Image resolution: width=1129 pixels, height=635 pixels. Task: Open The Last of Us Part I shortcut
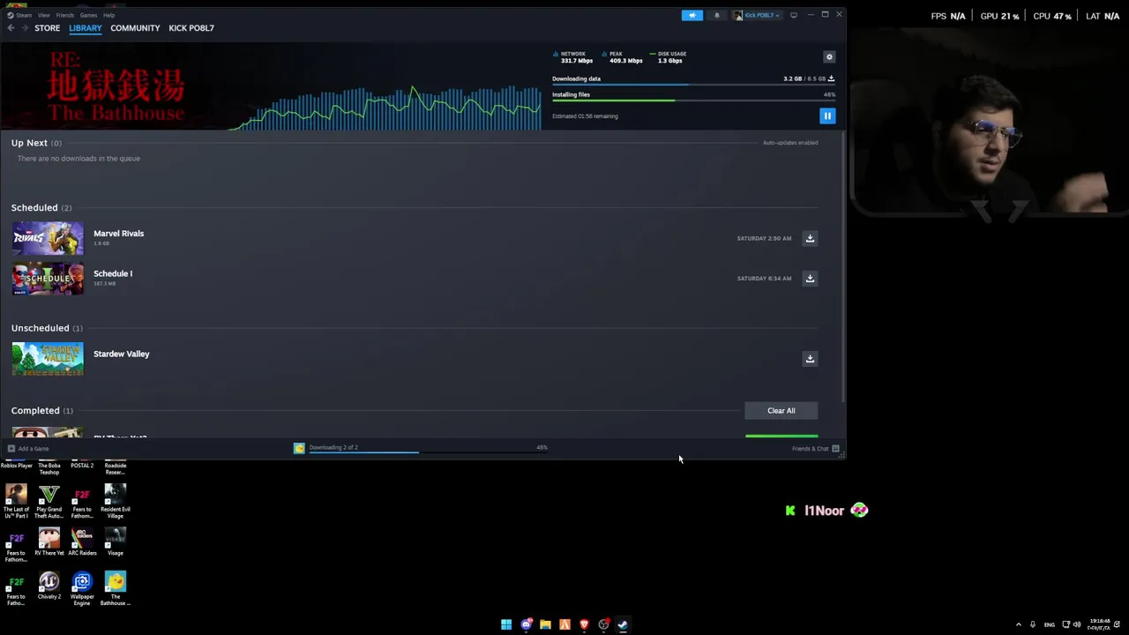click(16, 499)
